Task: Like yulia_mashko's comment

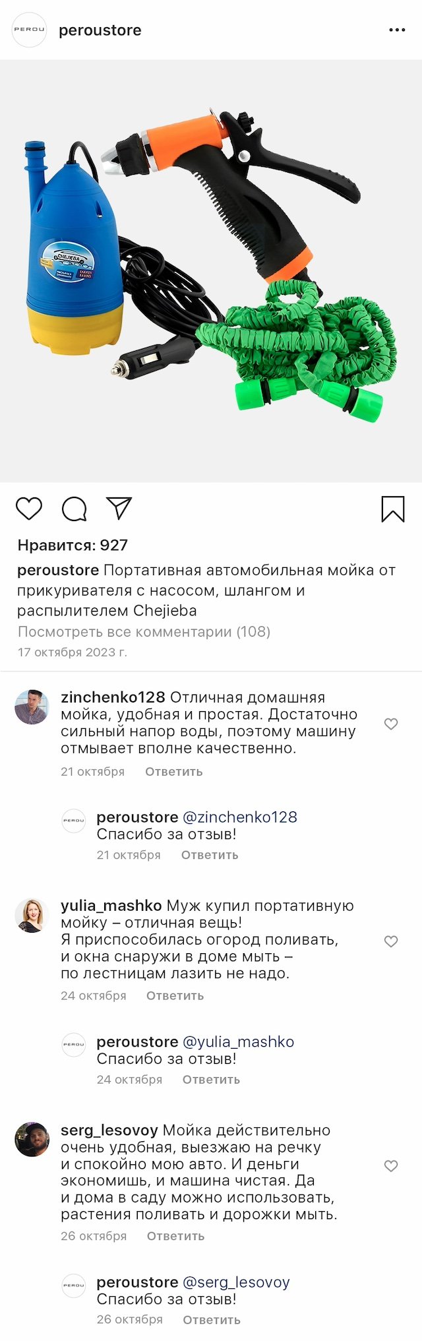Action: (x=391, y=942)
